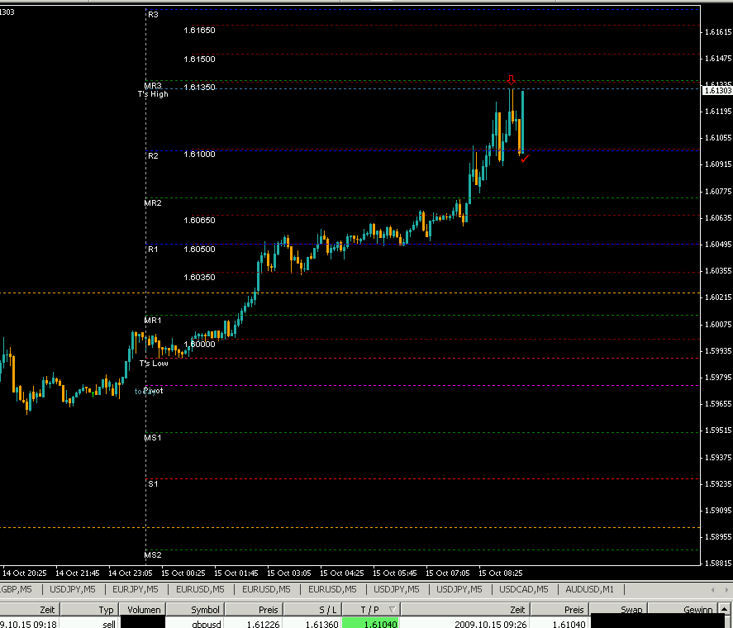Select the 'sell' type cell

pos(88,624)
